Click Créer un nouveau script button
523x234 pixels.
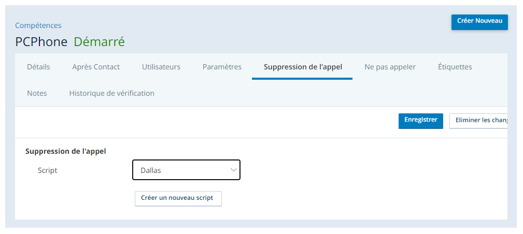point(178,198)
